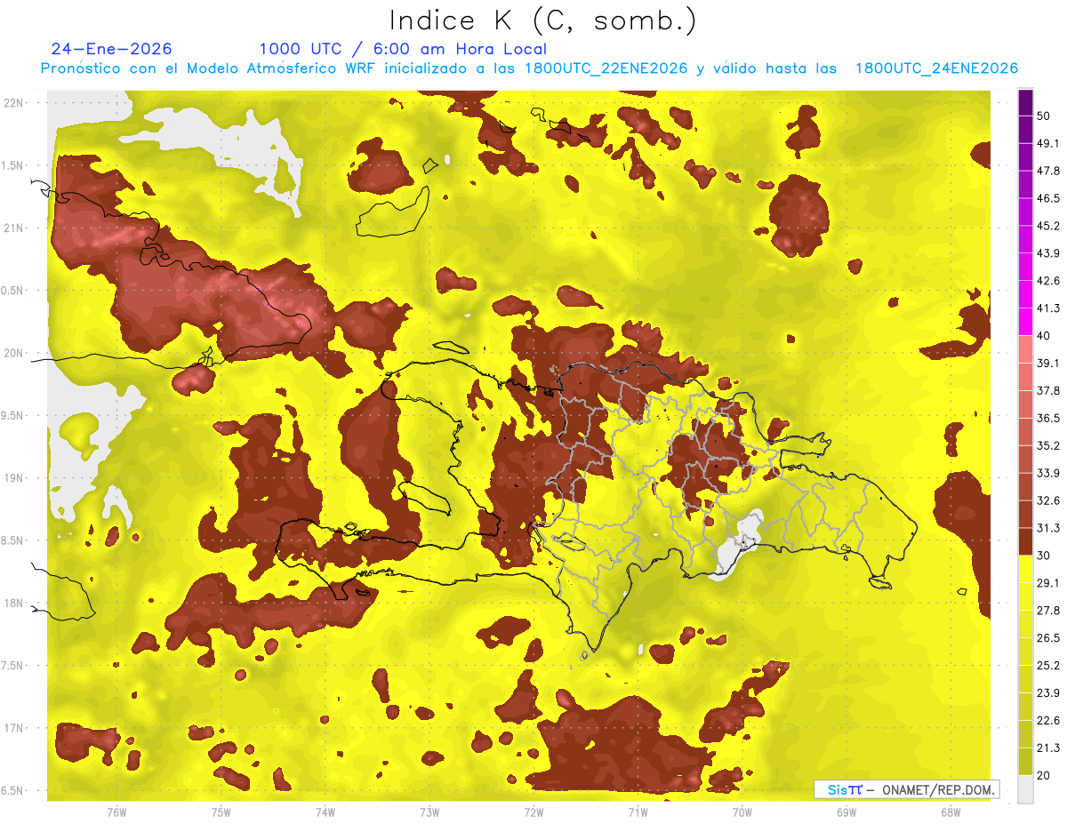Click color scale value "29.1"
Screen dimensions: 1067x824
tap(1047, 583)
